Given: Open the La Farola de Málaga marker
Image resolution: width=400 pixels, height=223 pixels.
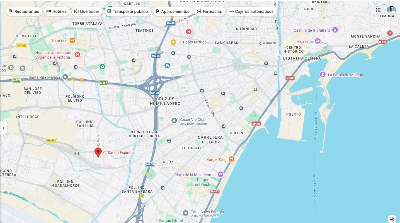Looking at the screenshot, I should click(x=323, y=75).
